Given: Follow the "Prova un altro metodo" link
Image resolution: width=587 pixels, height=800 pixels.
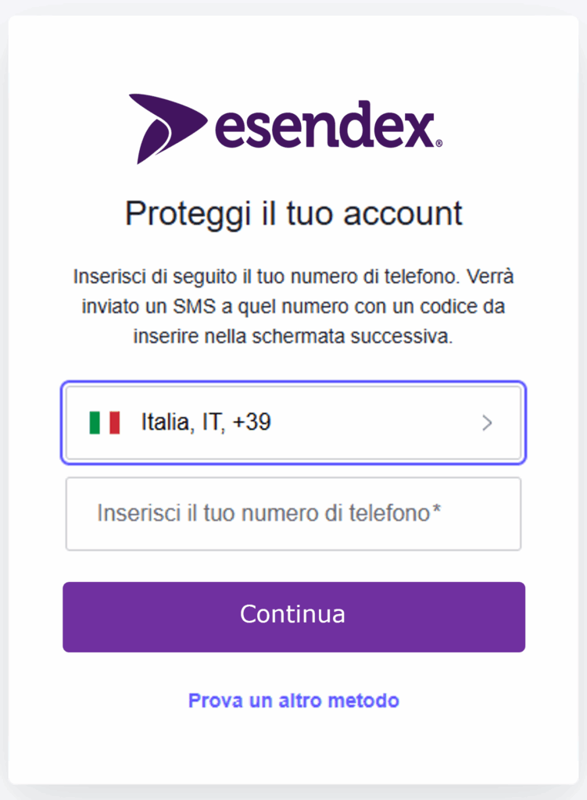Looking at the screenshot, I should point(293,701).
